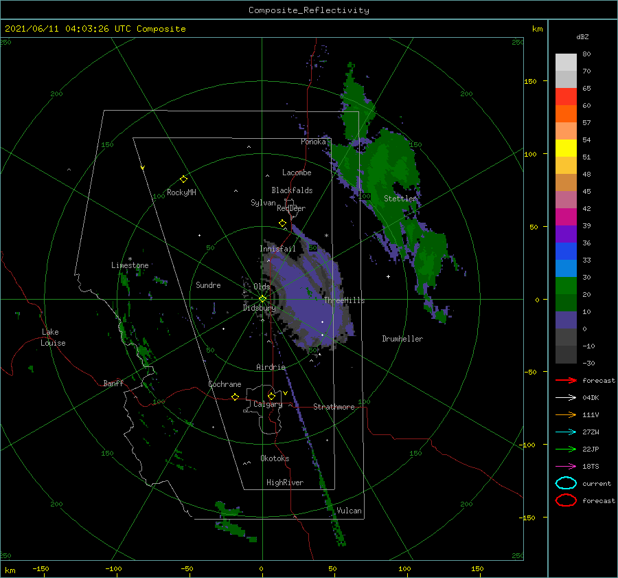
Task: Click the Olds label near radar center
Action: pos(262,287)
